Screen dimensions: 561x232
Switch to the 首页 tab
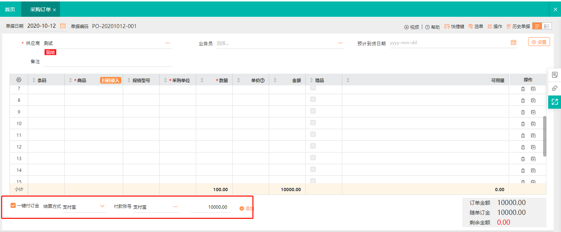point(10,9)
